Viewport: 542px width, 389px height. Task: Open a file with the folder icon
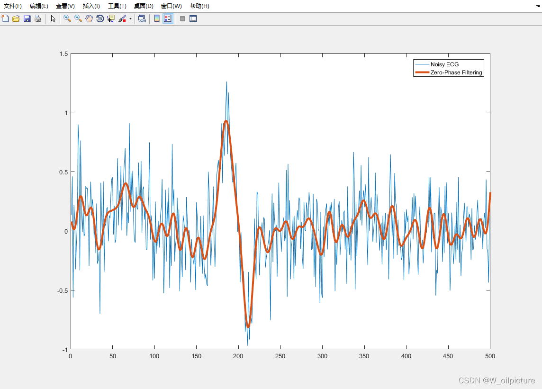point(16,18)
